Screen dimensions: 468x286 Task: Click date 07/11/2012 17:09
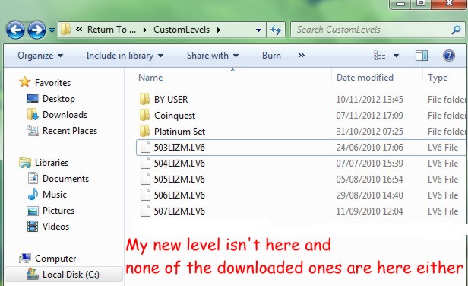pyautogui.click(x=369, y=116)
